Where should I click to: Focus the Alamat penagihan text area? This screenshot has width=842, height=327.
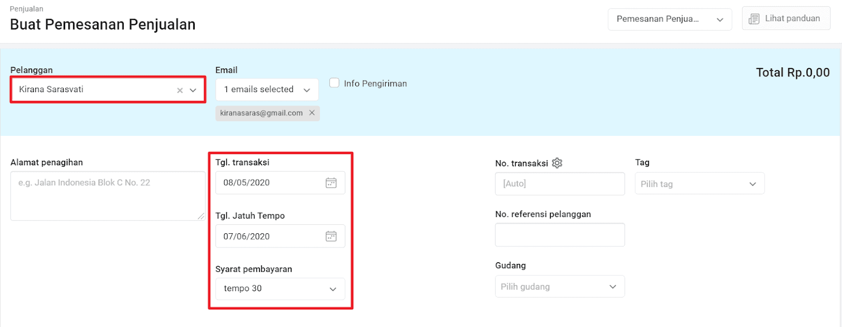coord(108,196)
